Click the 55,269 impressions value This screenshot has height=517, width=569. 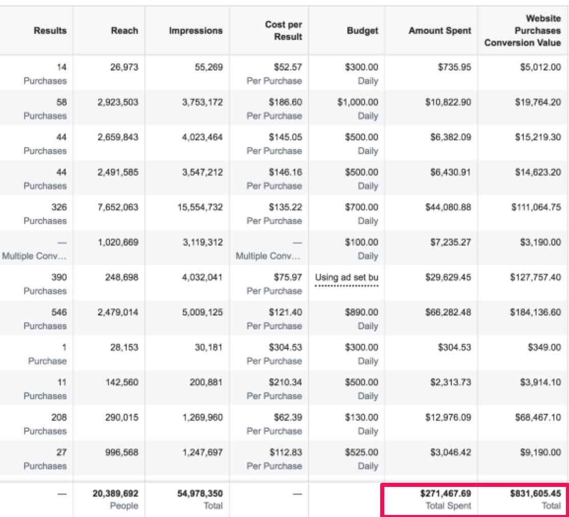[209, 67]
